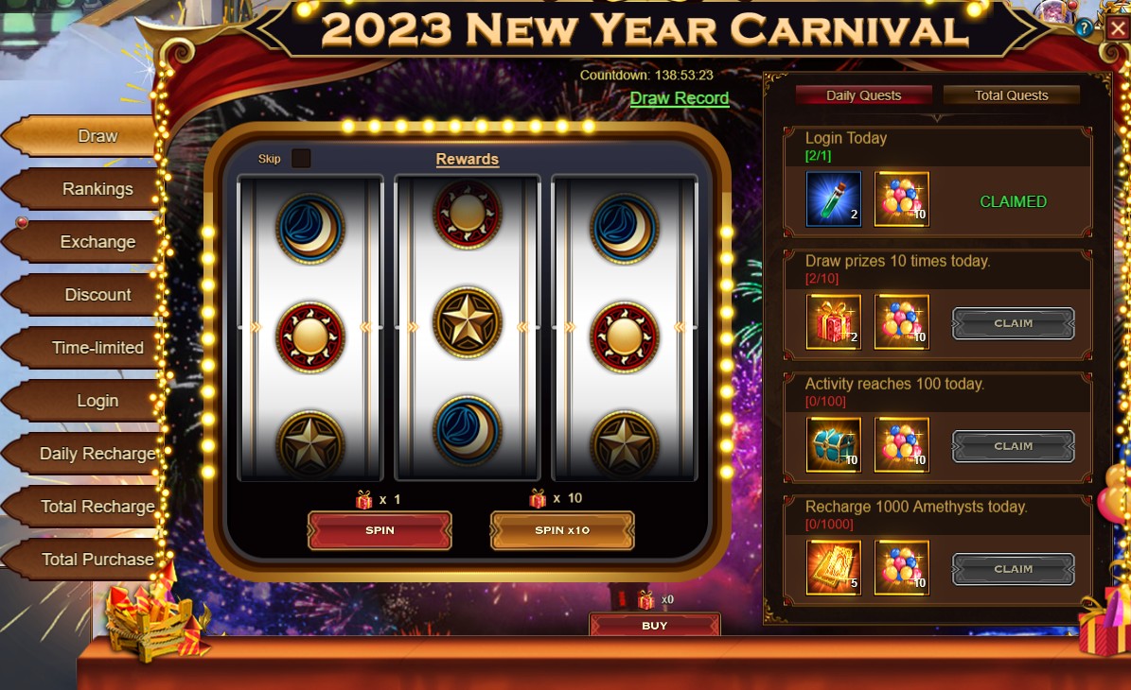Open the Rewards link above the reels
Viewport: 1131px width, 690px height.
[x=467, y=159]
